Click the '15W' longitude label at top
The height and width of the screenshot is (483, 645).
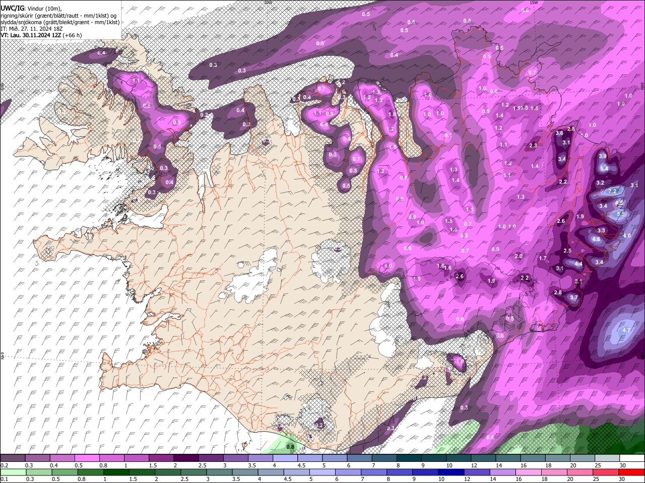coord(534,2)
